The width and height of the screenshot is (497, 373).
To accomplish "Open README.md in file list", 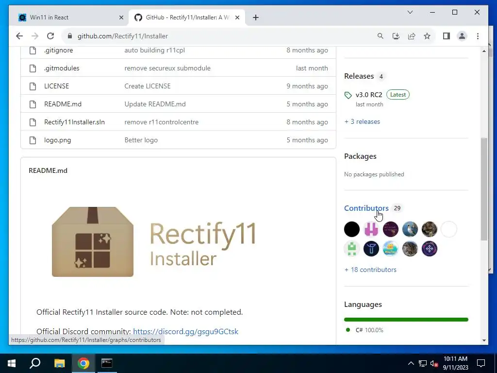I will tap(63, 104).
